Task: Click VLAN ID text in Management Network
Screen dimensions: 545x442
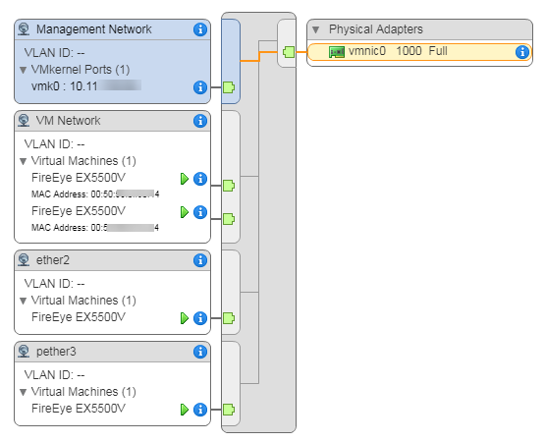Action: coord(54,53)
